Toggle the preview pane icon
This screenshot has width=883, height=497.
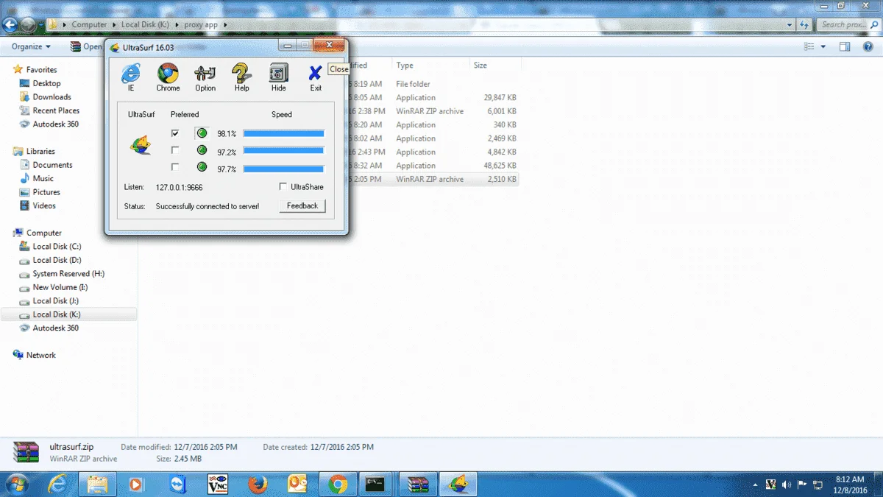pos(845,46)
